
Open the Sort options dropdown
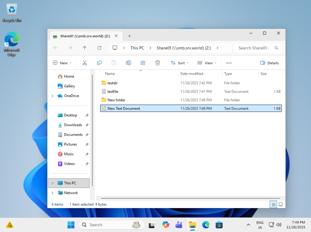[x=179, y=63]
